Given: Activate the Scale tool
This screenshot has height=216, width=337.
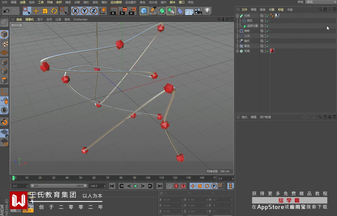Looking at the screenshot, I should [x=45, y=11].
